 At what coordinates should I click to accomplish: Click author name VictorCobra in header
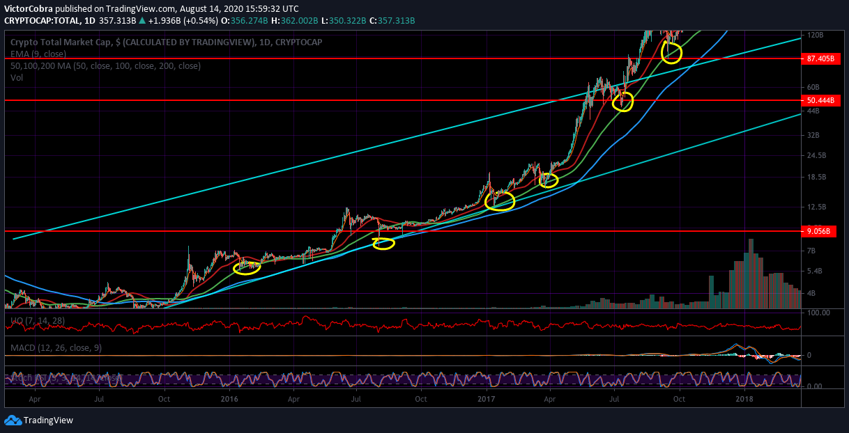tap(29, 8)
